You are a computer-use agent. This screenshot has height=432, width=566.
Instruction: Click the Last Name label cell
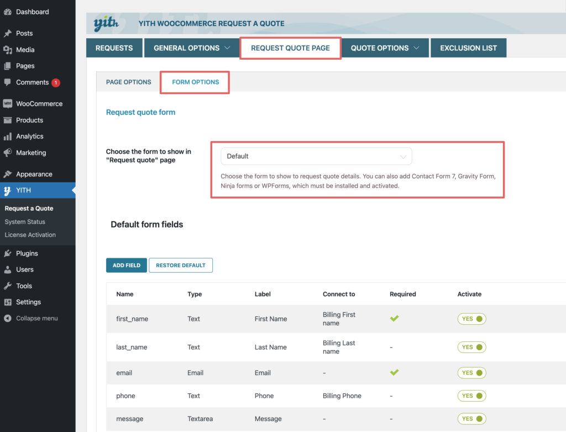[x=270, y=347]
